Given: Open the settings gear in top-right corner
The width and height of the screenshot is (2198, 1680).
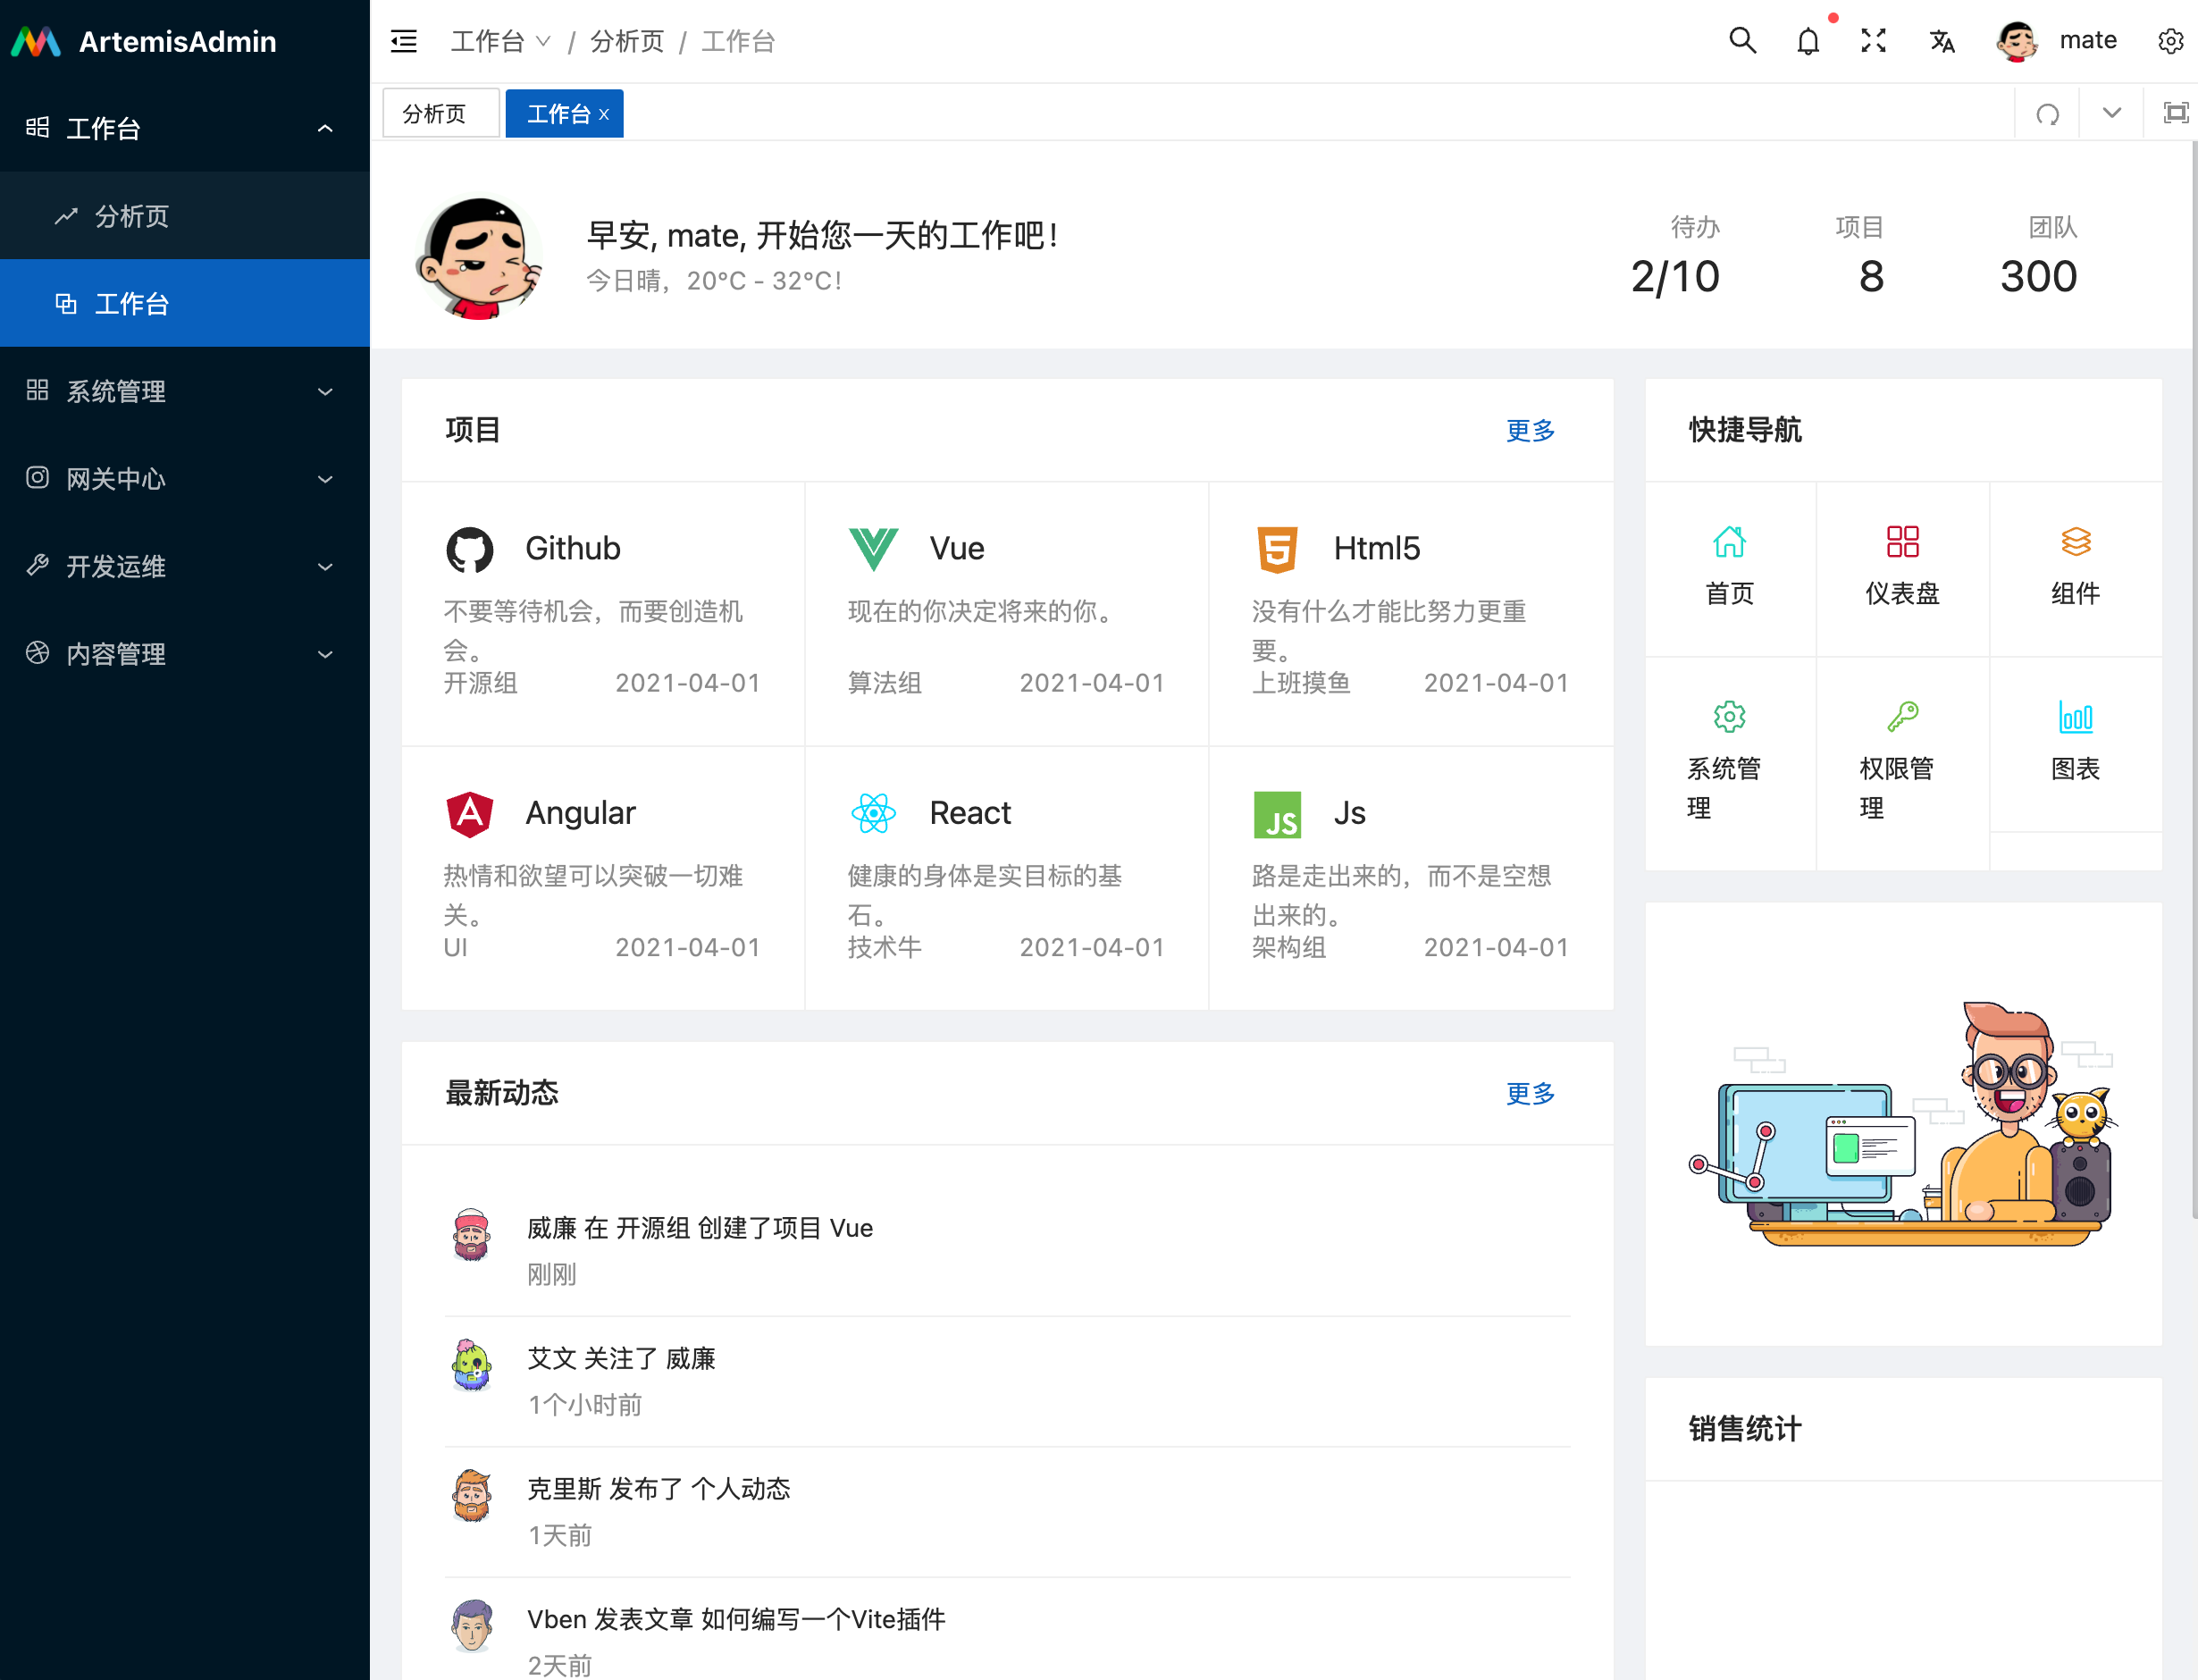Looking at the screenshot, I should point(2169,41).
